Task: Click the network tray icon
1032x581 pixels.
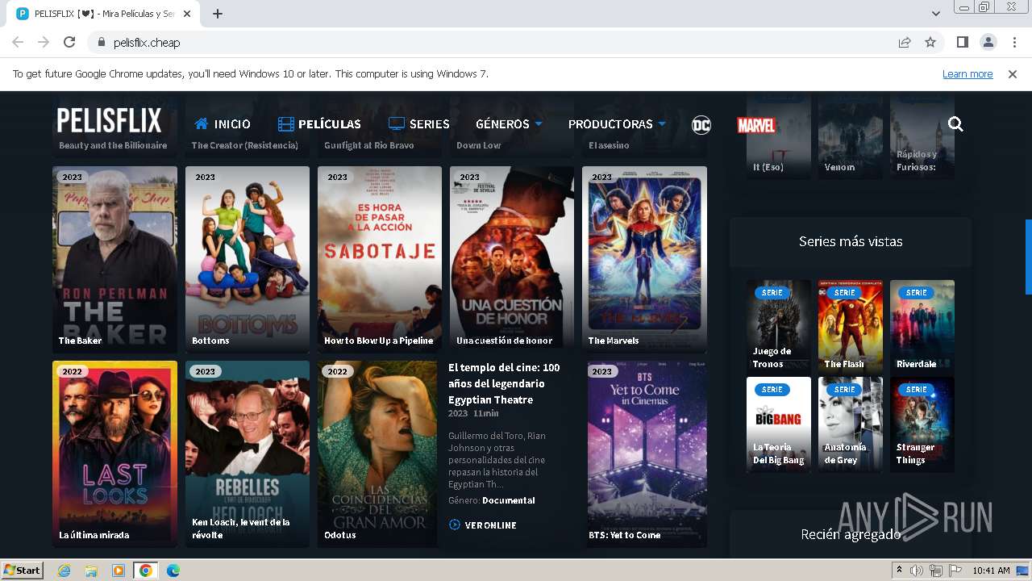Action: (936, 571)
